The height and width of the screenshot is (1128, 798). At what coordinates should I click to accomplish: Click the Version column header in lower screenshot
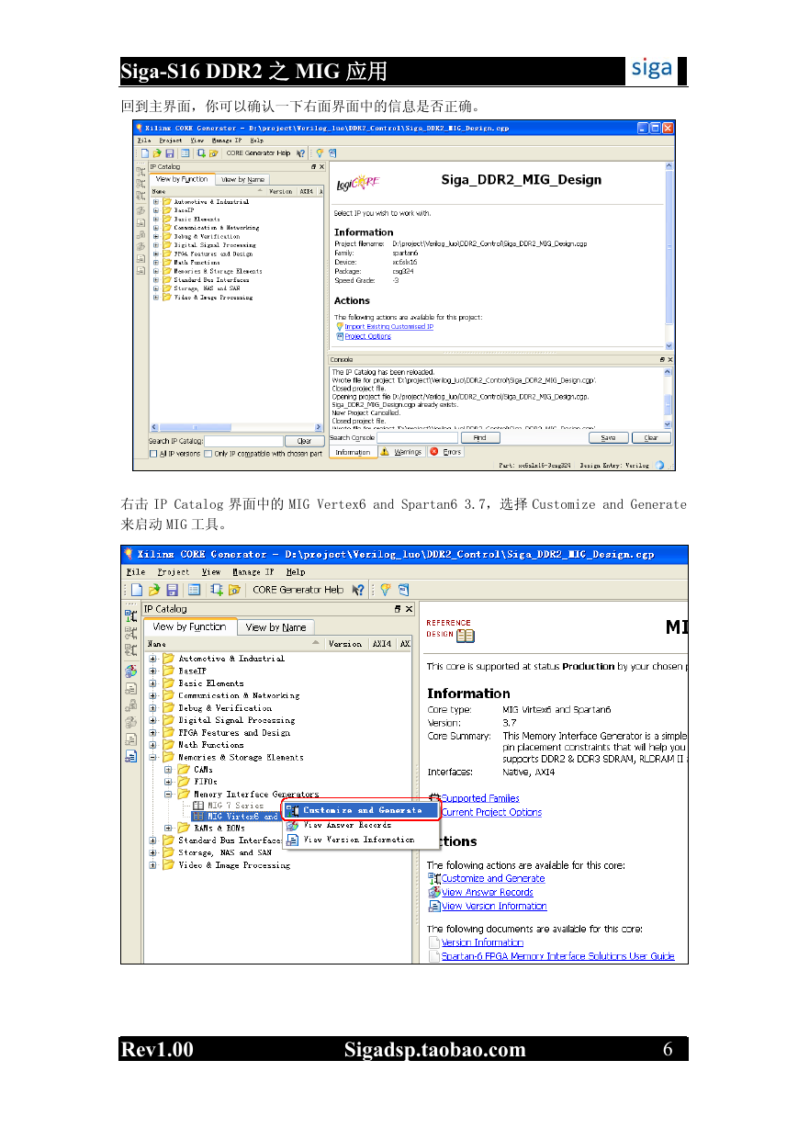point(344,644)
